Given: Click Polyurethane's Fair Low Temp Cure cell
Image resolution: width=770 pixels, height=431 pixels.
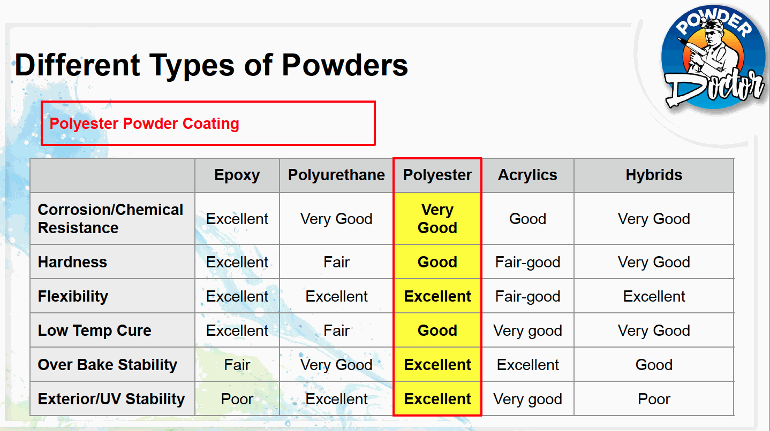Looking at the screenshot, I should click(336, 330).
